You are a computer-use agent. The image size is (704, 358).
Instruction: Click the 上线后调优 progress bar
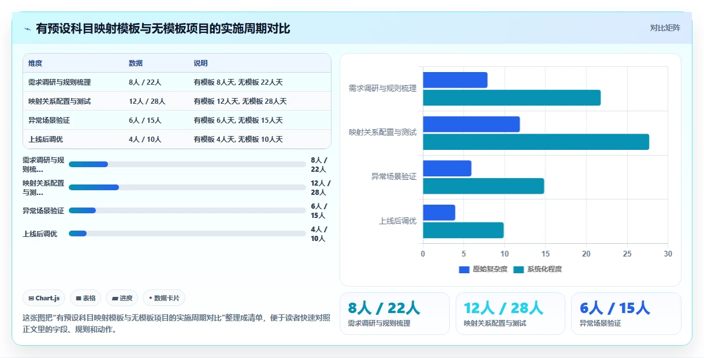187,233
